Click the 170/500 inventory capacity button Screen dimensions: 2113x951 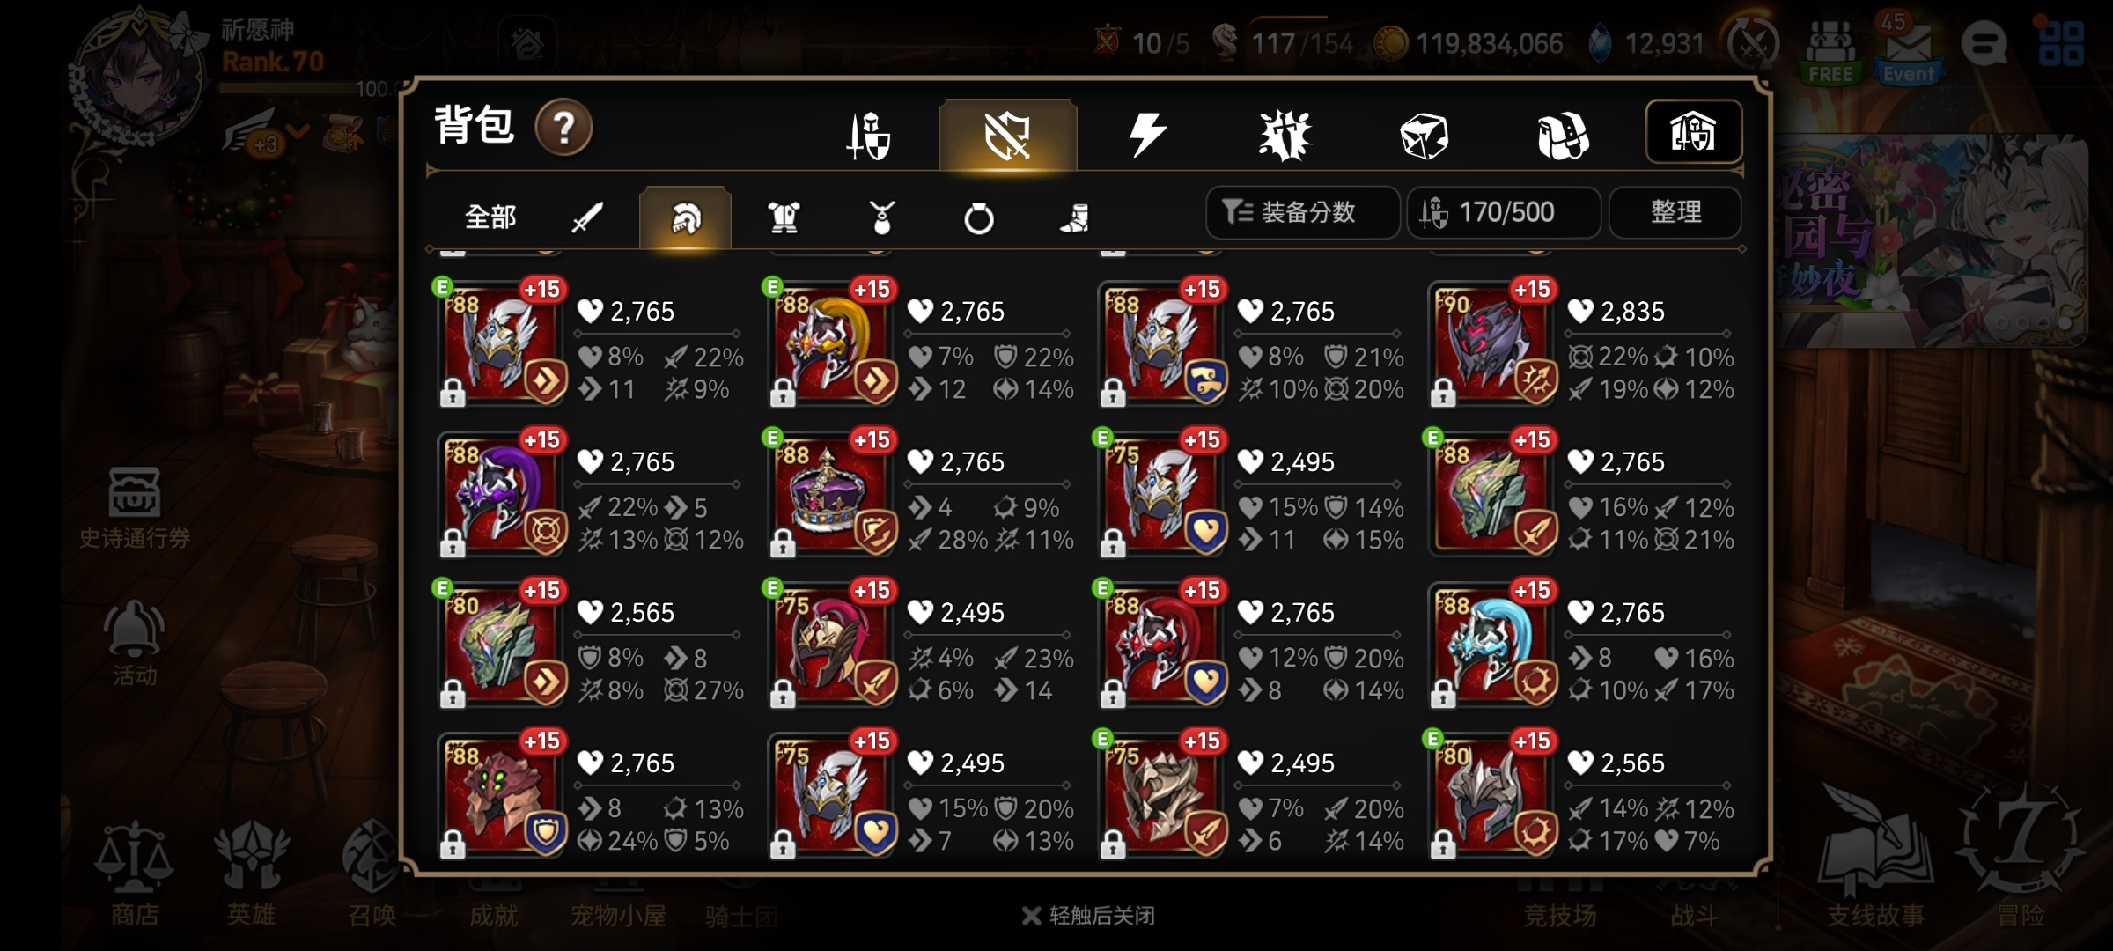point(1504,212)
